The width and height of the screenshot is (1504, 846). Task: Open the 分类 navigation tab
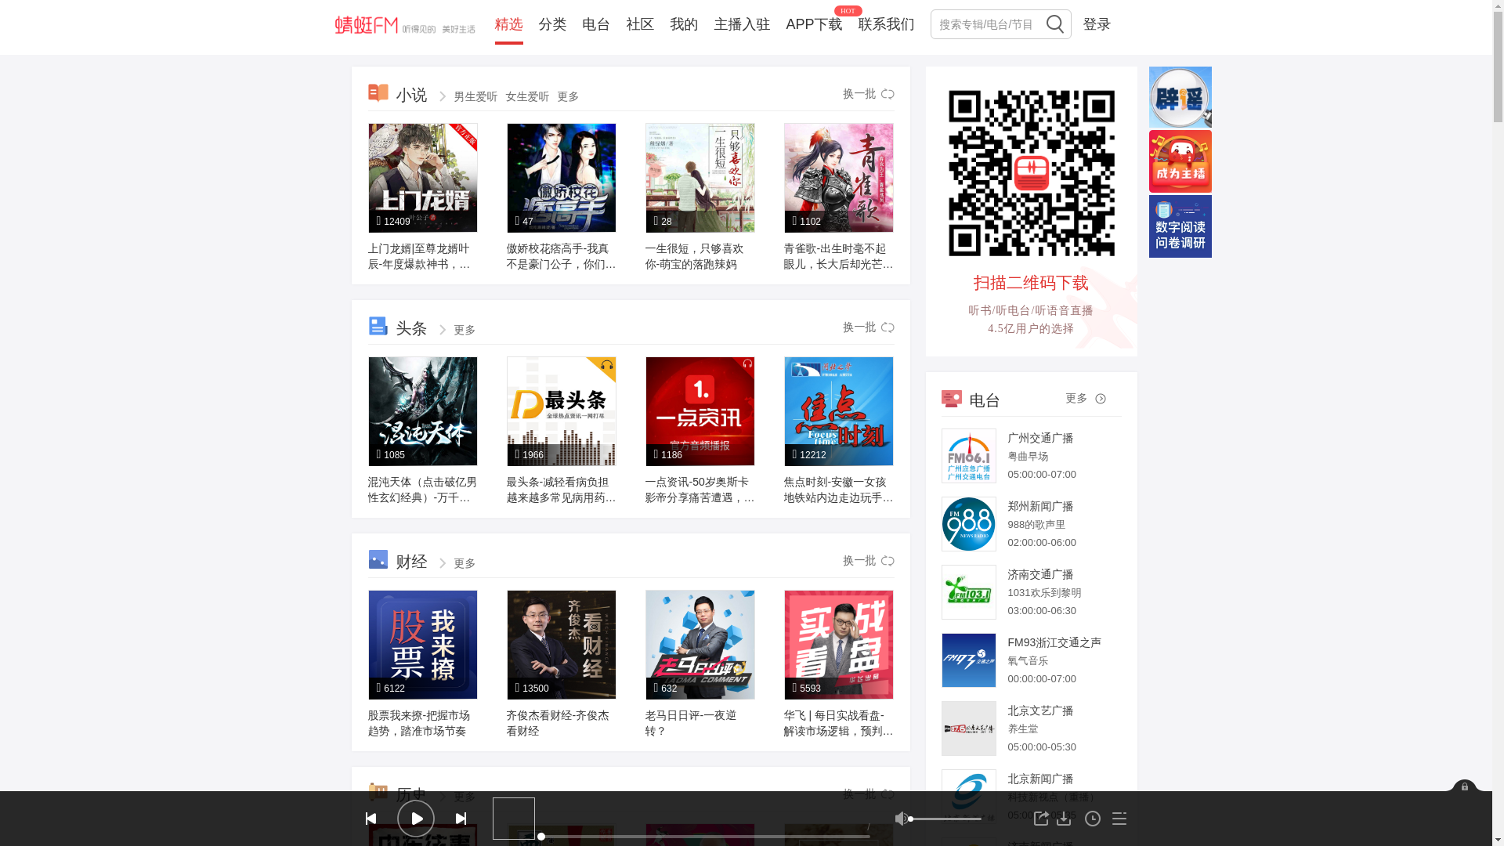pos(552,24)
